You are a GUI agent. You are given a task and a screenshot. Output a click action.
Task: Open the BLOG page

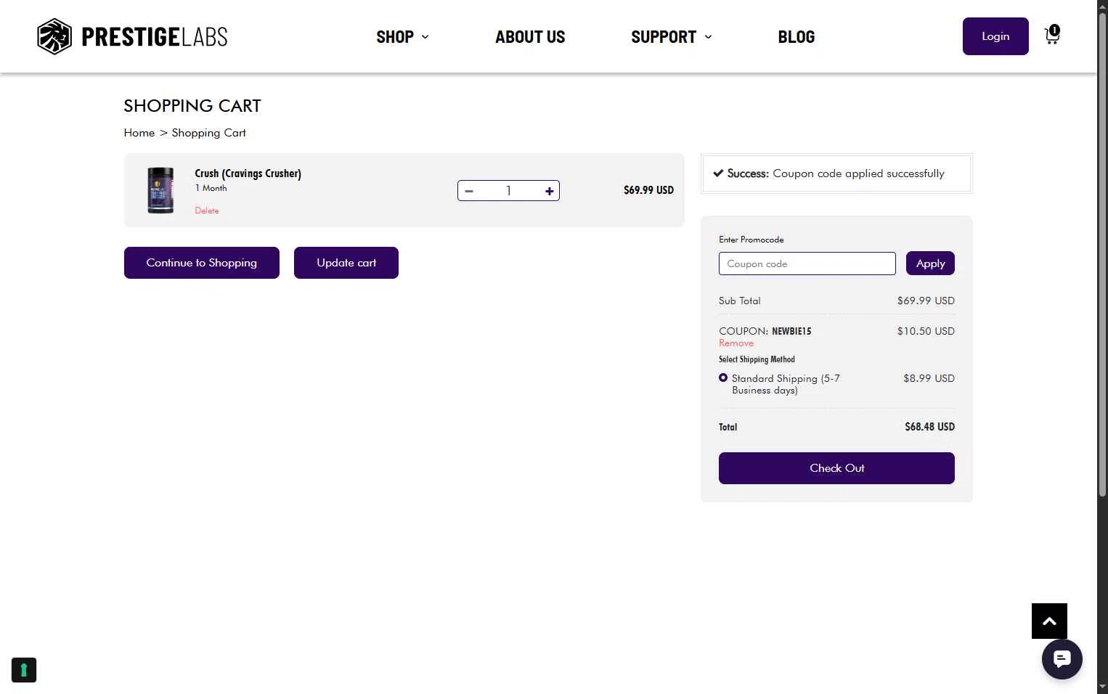tap(797, 37)
